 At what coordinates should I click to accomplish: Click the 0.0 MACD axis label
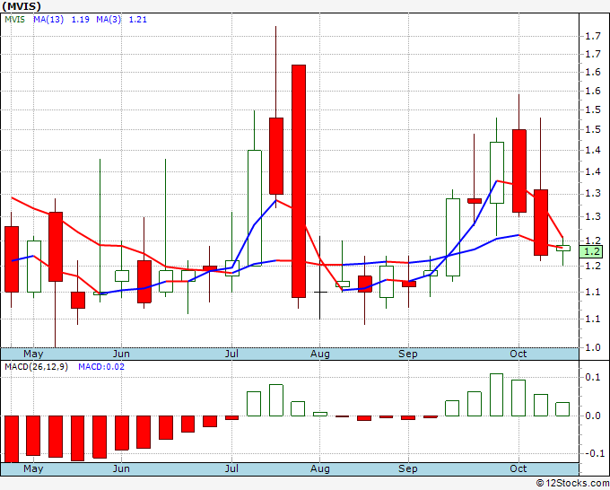(x=593, y=416)
